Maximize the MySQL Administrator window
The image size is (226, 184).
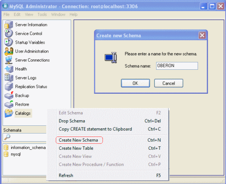(x=212, y=6)
